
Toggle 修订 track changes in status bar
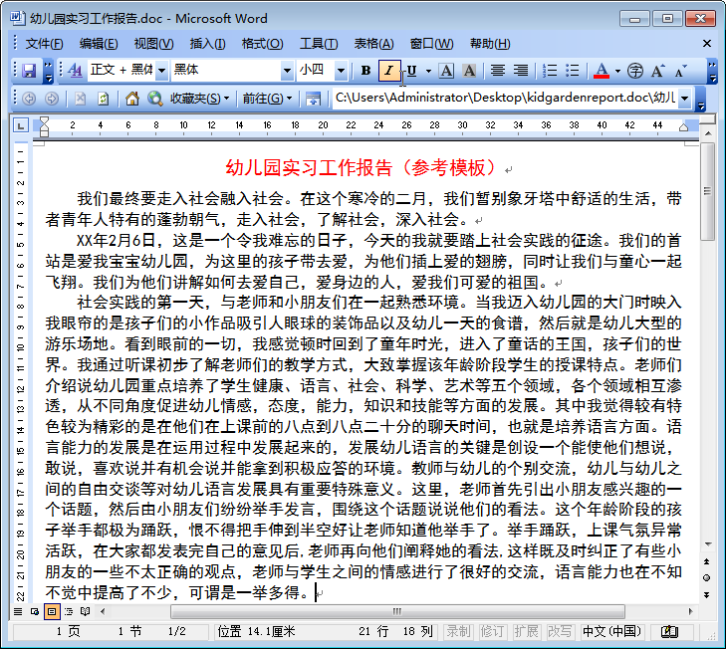[492, 631]
